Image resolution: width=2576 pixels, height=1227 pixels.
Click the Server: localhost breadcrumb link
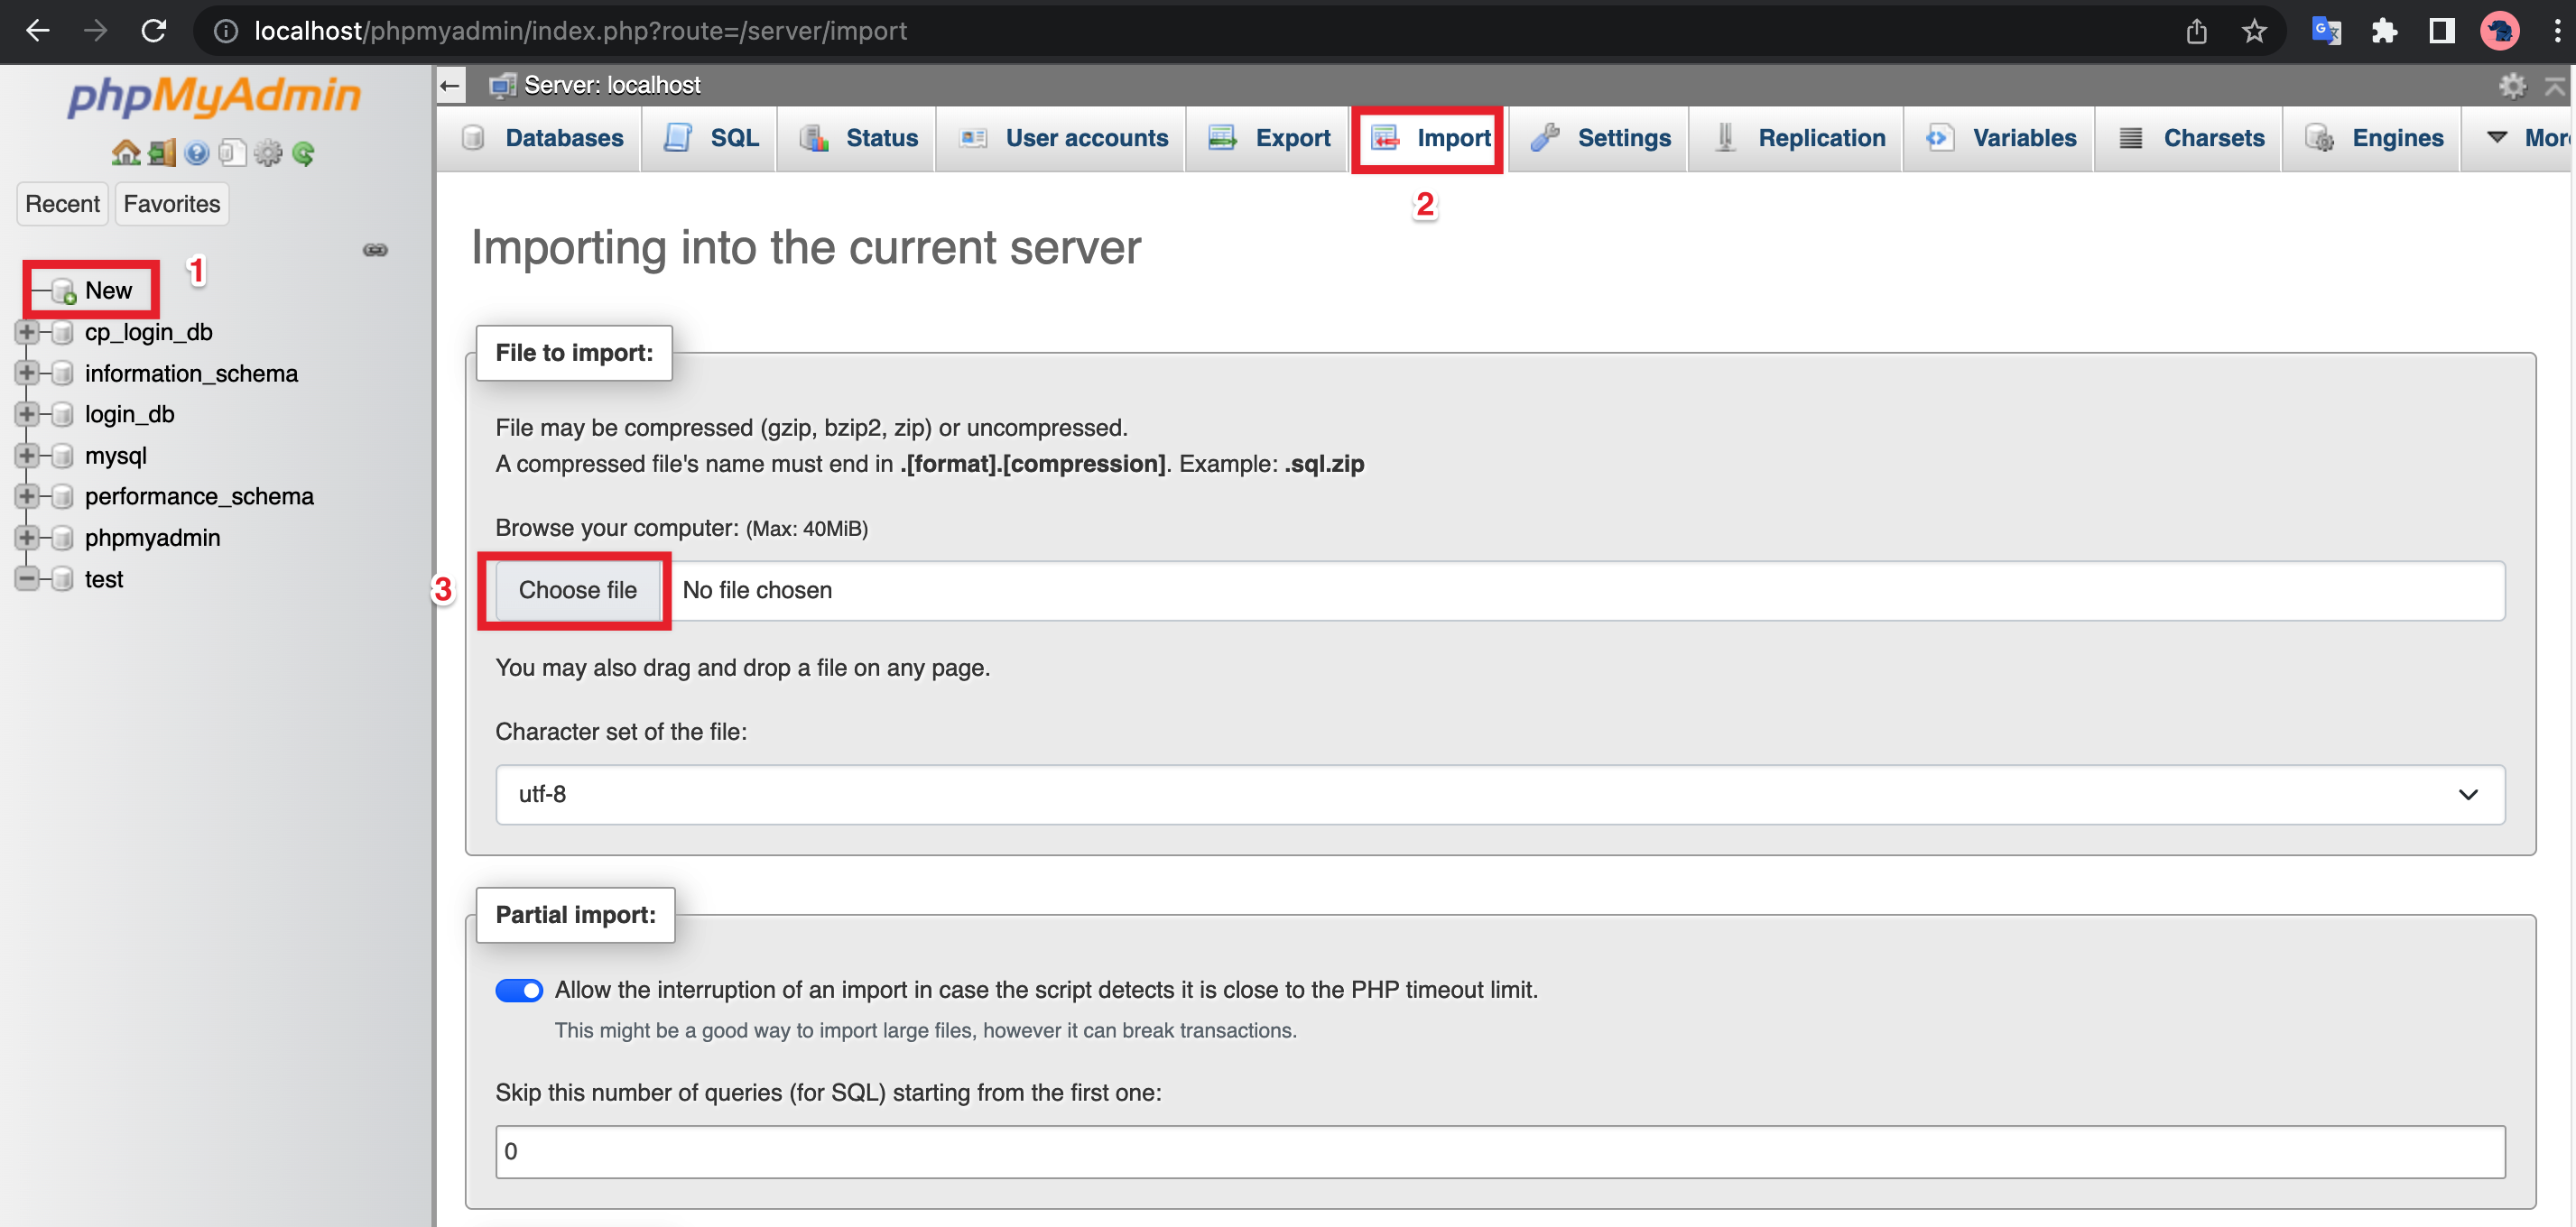[612, 86]
